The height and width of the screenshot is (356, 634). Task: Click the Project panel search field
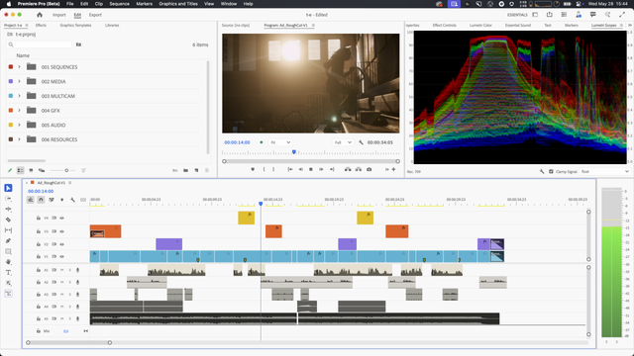click(x=40, y=44)
